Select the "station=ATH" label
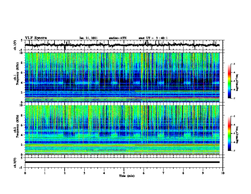 point(118,38)
